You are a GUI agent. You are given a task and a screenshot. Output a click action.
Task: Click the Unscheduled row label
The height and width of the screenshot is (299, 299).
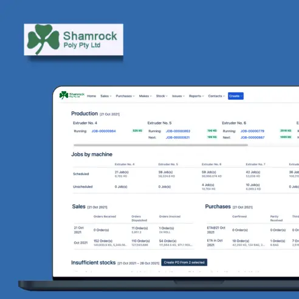83,187
